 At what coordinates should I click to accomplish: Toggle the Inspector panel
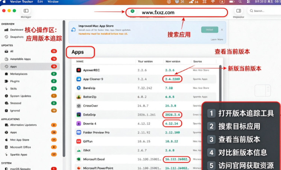click(x=238, y=11)
